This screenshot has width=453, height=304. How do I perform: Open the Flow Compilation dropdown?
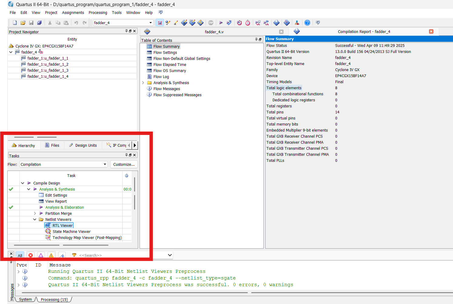click(64, 164)
